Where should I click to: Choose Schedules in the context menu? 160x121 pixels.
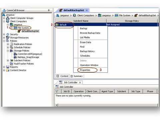click(x=91, y=56)
